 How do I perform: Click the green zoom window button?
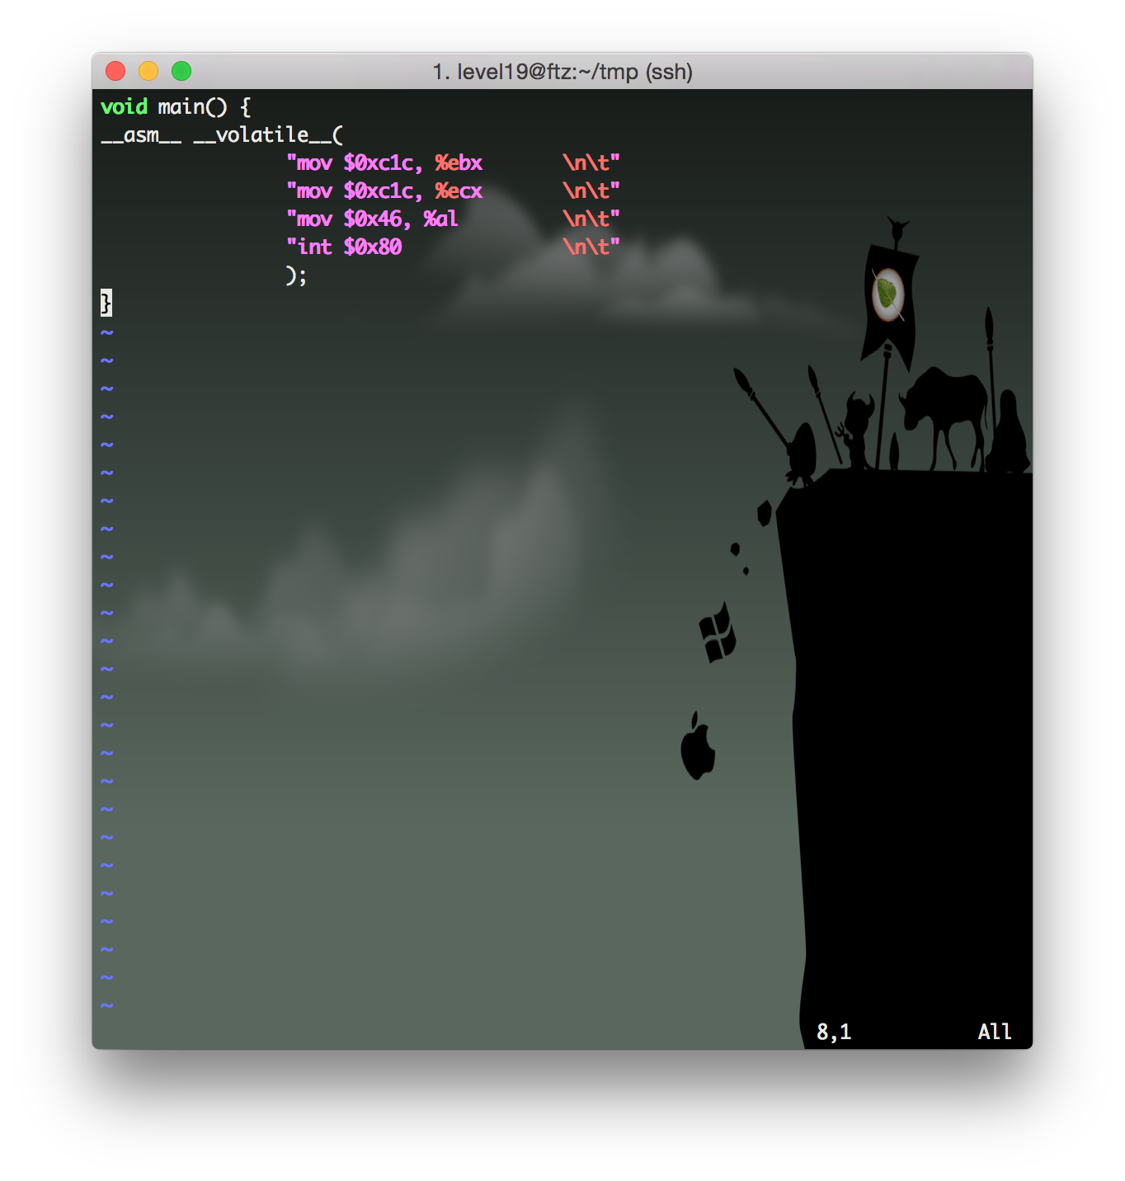pos(181,72)
